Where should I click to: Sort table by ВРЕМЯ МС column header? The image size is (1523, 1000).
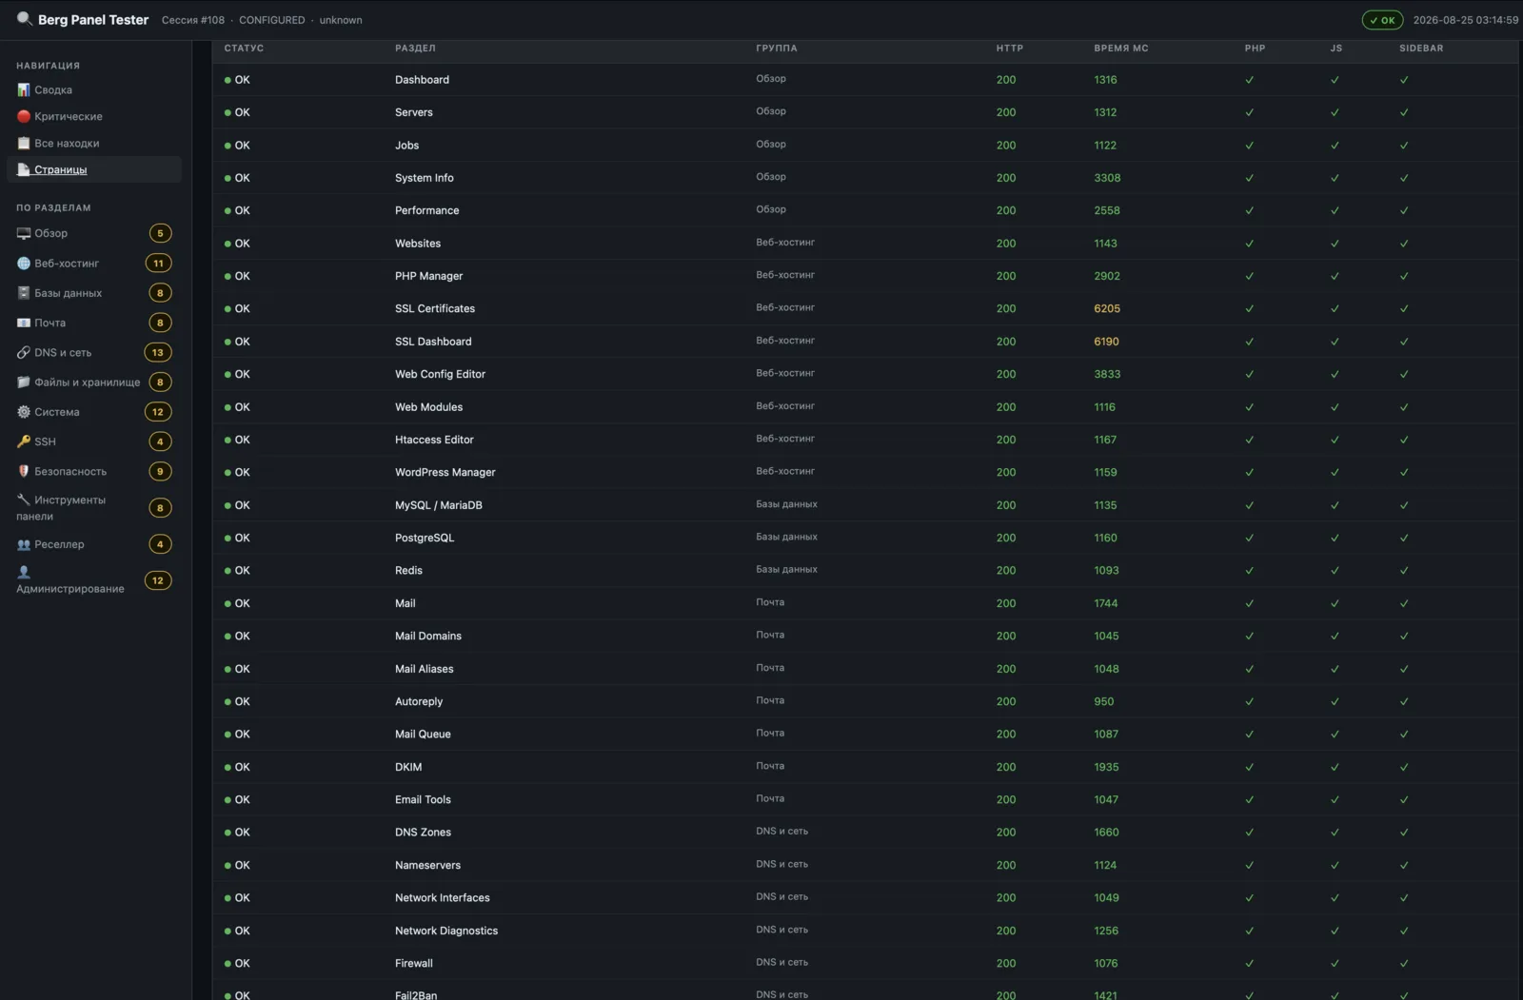tap(1120, 49)
